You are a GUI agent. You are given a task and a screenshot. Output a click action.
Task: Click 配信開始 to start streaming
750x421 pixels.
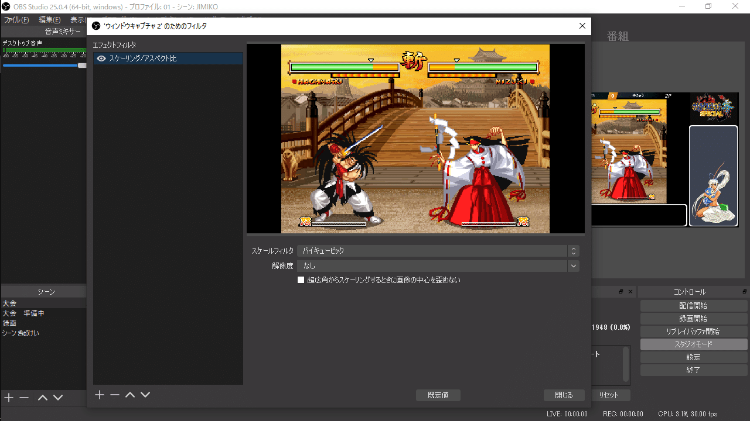pyautogui.click(x=694, y=306)
